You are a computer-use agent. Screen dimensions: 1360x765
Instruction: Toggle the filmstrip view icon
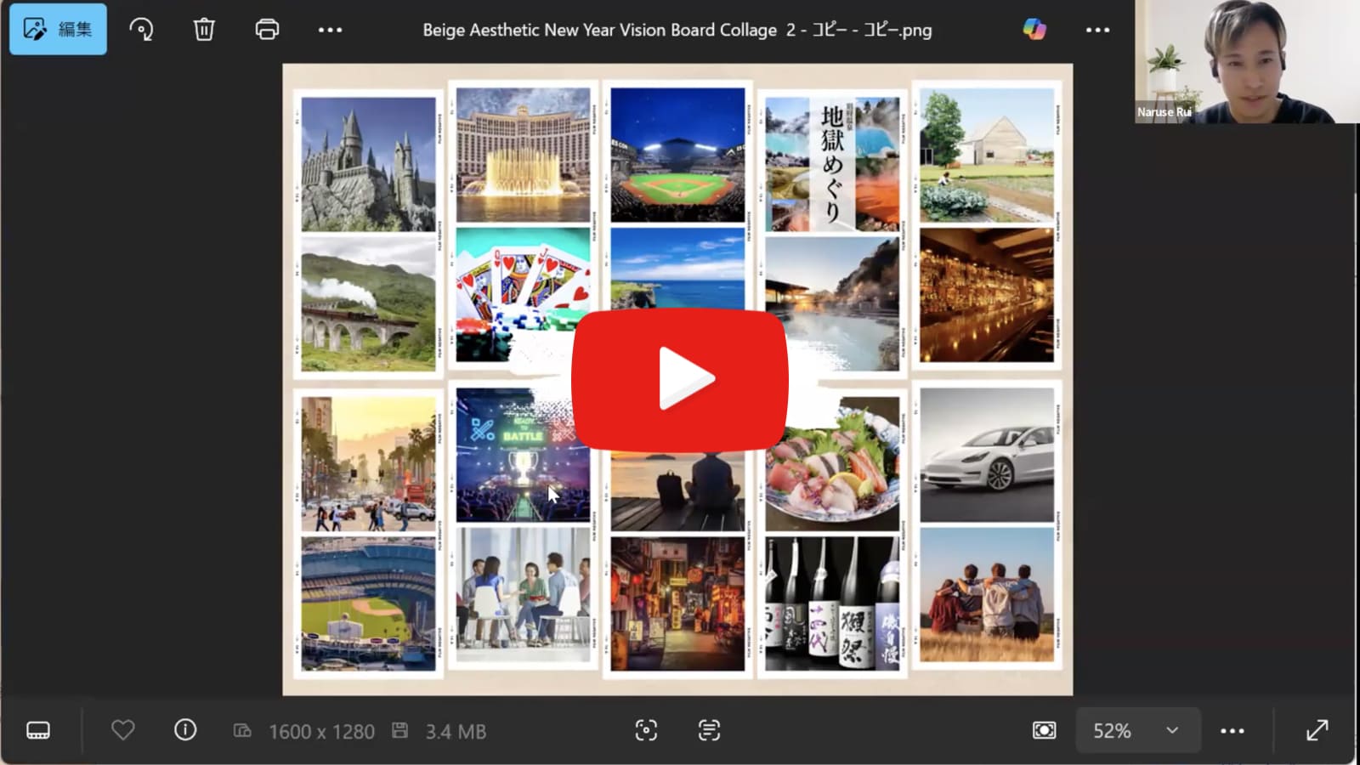tap(38, 730)
